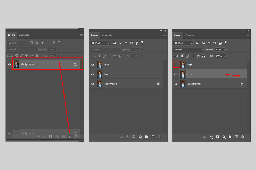Open Kind filter dropdown in right panel

[x=183, y=43]
